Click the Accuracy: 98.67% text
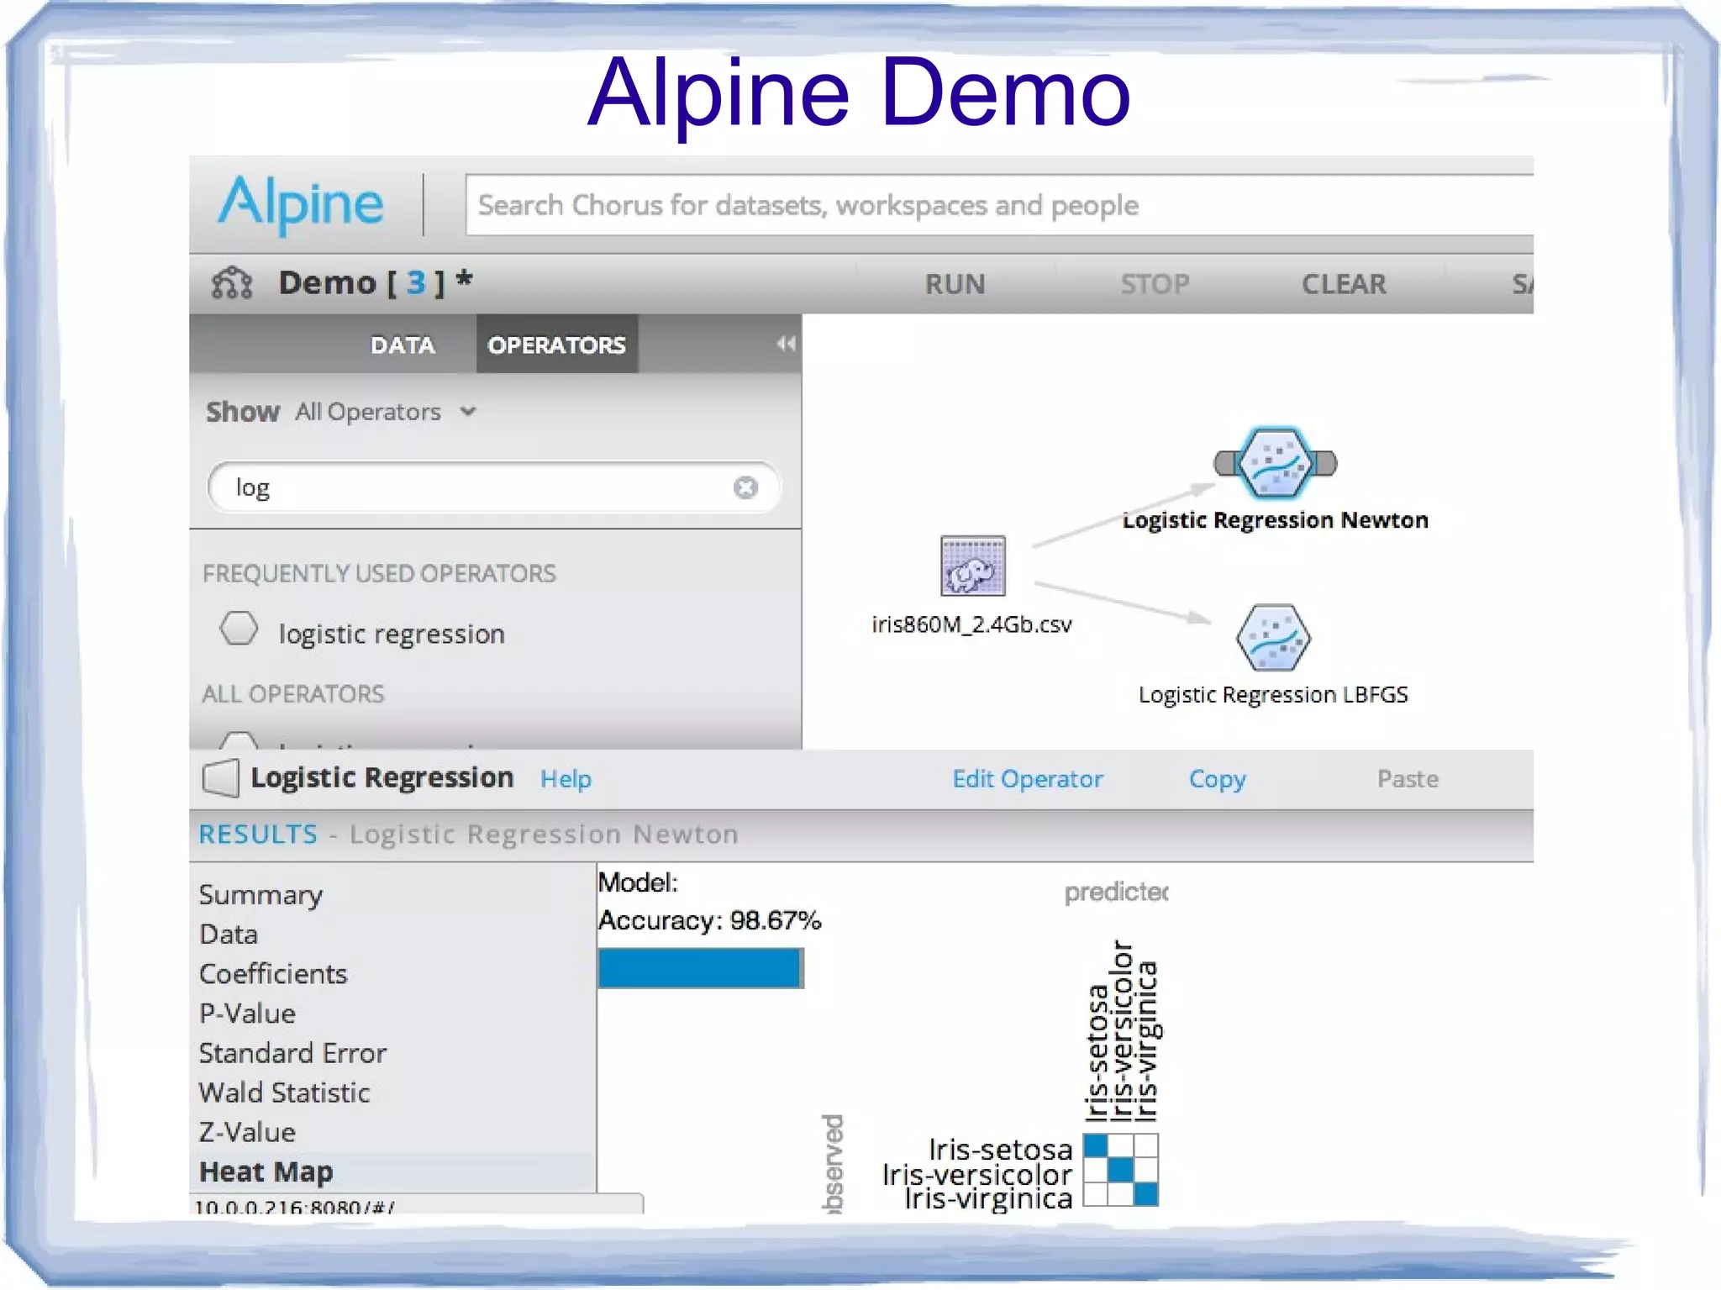Screen dimensions: 1721x1290 (709, 920)
